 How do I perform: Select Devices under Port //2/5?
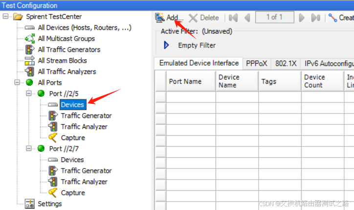[73, 105]
